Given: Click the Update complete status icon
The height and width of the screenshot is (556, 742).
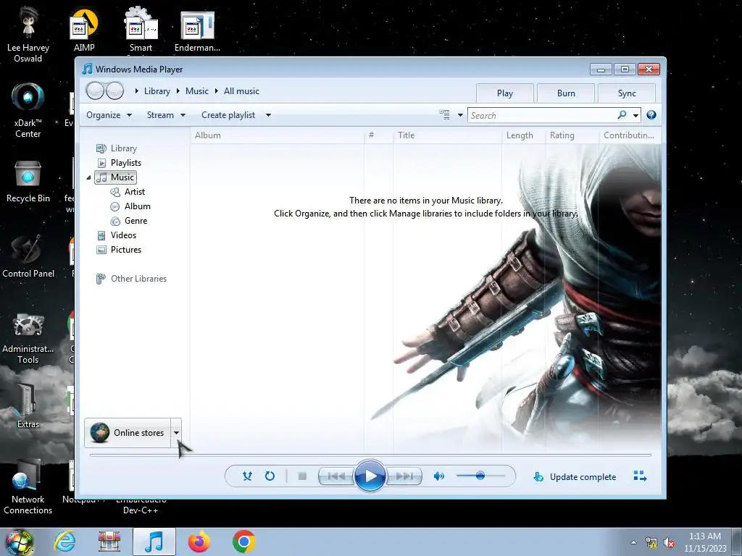Looking at the screenshot, I should coord(538,476).
